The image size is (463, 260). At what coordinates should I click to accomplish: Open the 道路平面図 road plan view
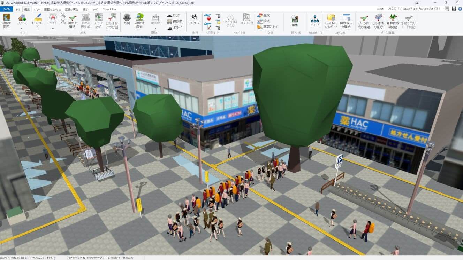coord(6,20)
